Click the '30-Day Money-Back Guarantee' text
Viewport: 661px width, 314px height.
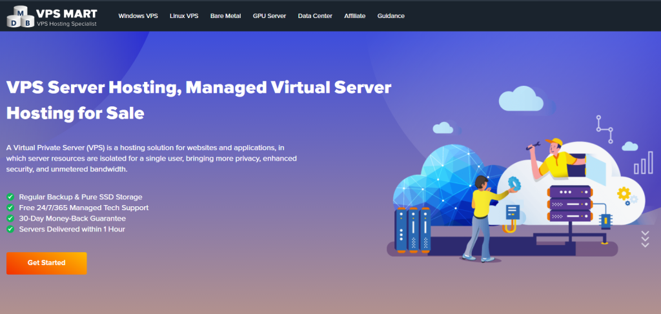[72, 219]
